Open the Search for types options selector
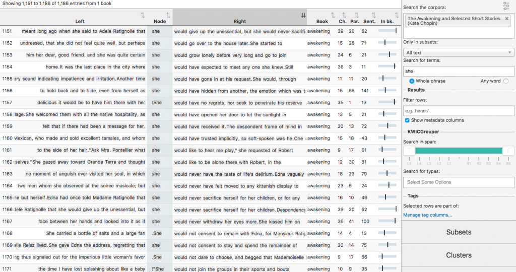 (458, 182)
